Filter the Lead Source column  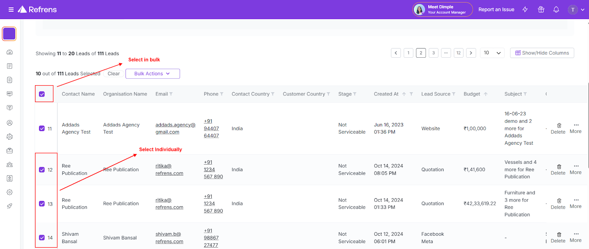point(454,94)
